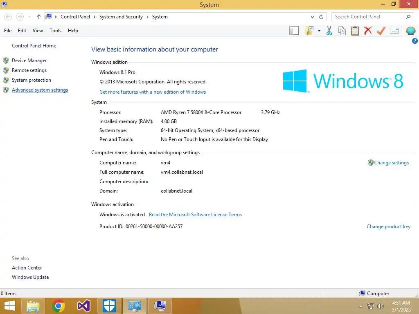Click the Windows 8.1 Pro edition text
This screenshot has width=419, height=314.
[x=117, y=72]
